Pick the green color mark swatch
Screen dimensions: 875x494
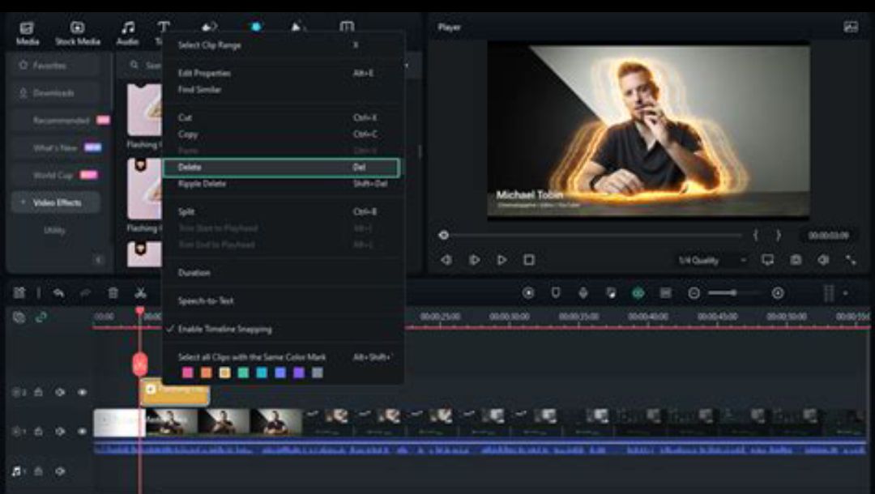point(243,373)
